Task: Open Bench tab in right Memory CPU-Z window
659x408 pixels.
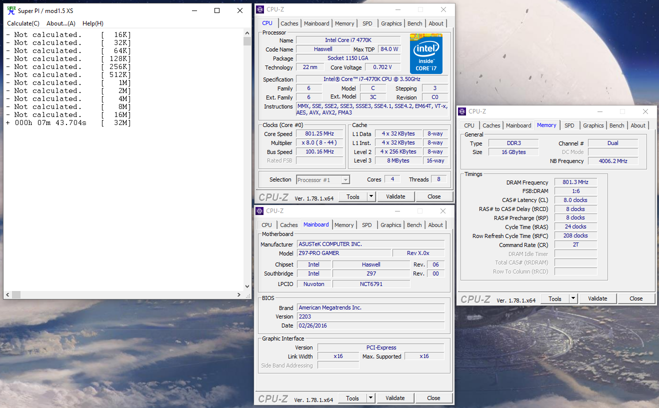Action: click(x=617, y=125)
